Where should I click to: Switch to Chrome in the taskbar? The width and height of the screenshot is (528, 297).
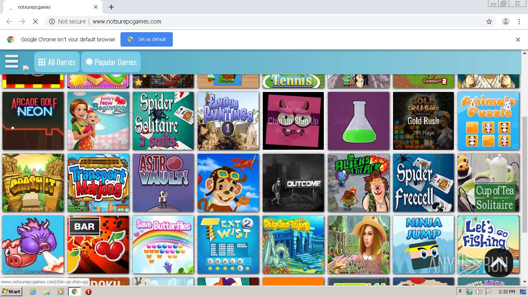pos(74,292)
